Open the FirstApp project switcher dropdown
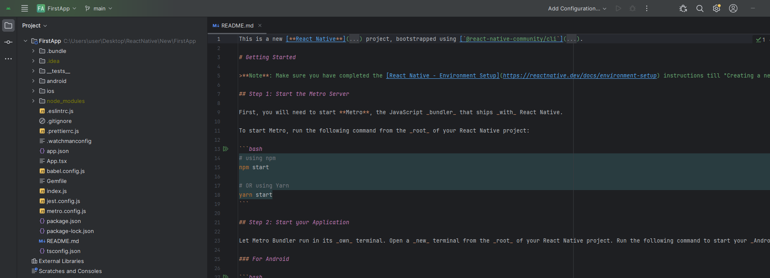770x278 pixels. pos(57,8)
